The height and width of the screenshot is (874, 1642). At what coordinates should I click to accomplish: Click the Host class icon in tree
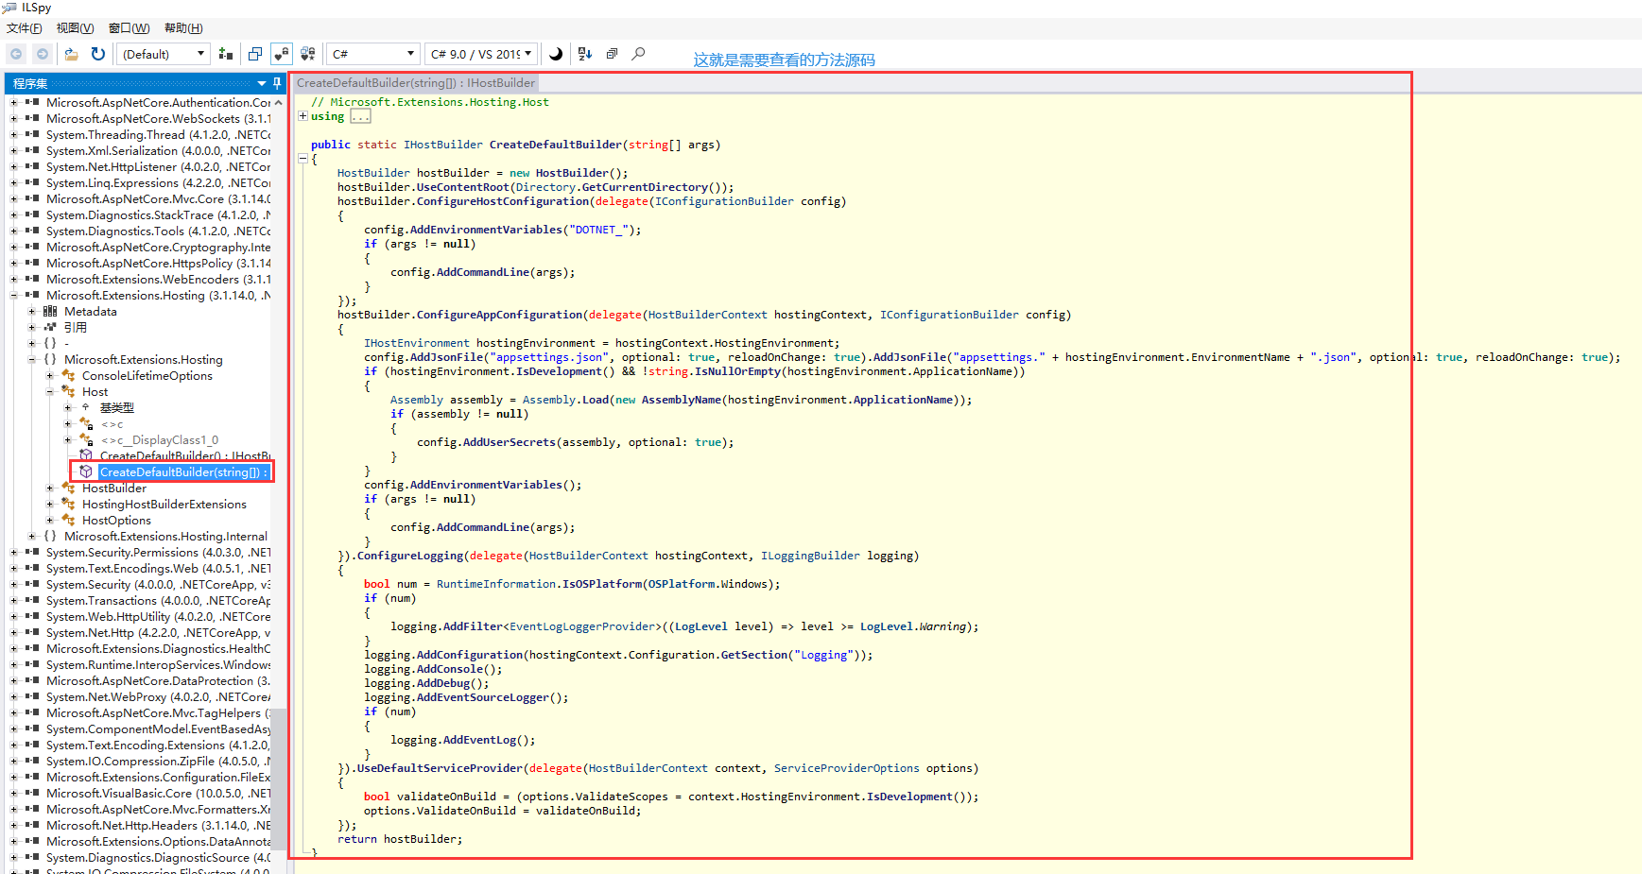point(68,391)
